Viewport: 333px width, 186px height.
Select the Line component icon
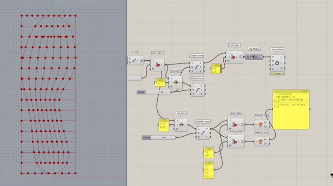tap(134, 61)
